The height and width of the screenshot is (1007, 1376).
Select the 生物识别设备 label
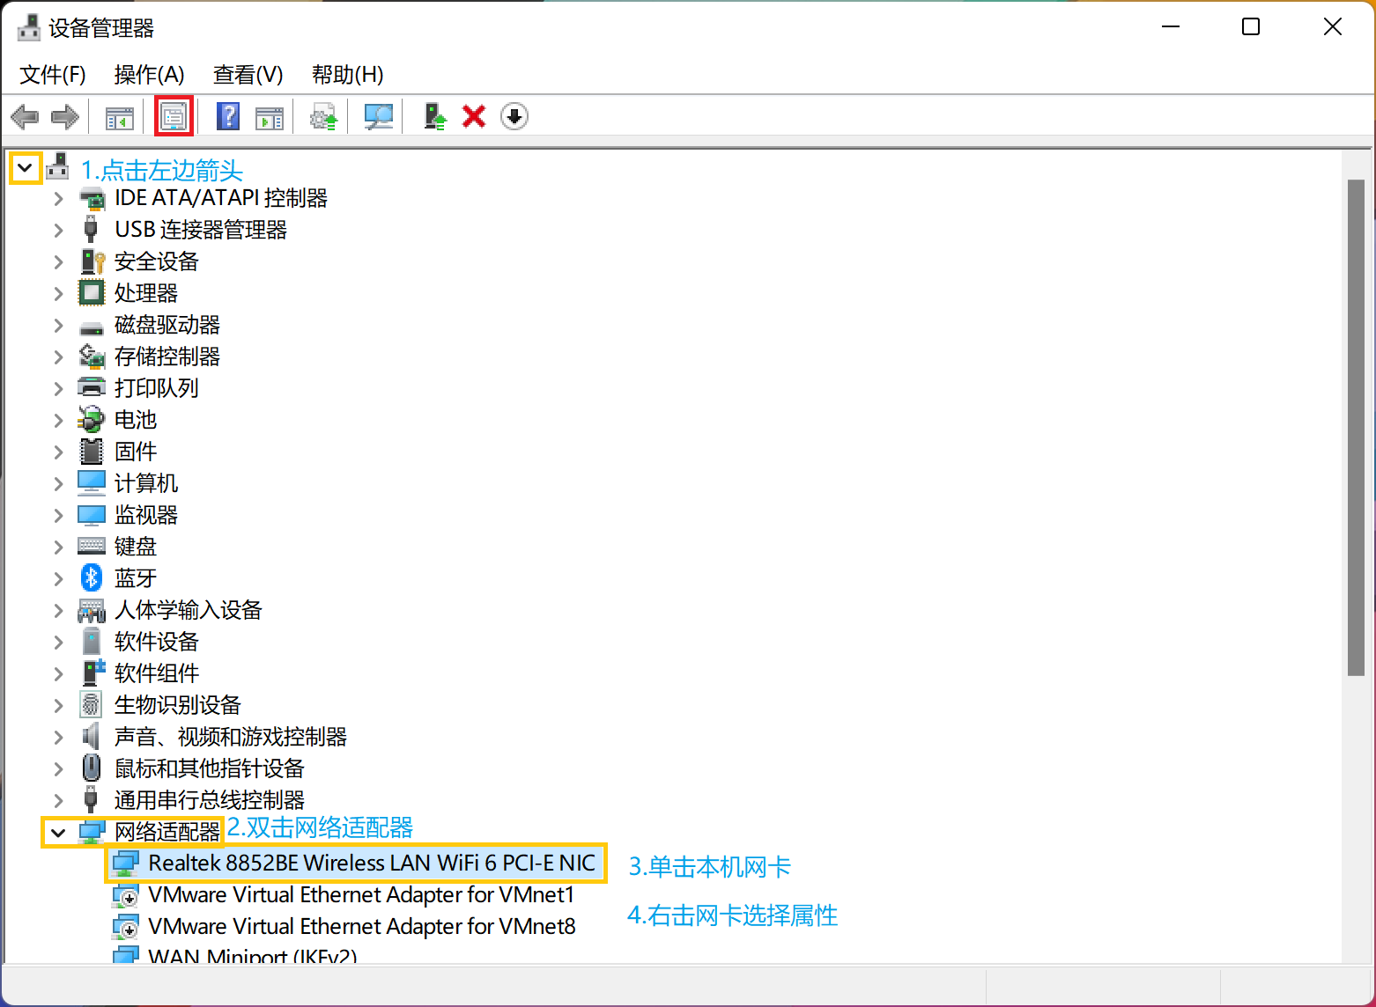[178, 705]
